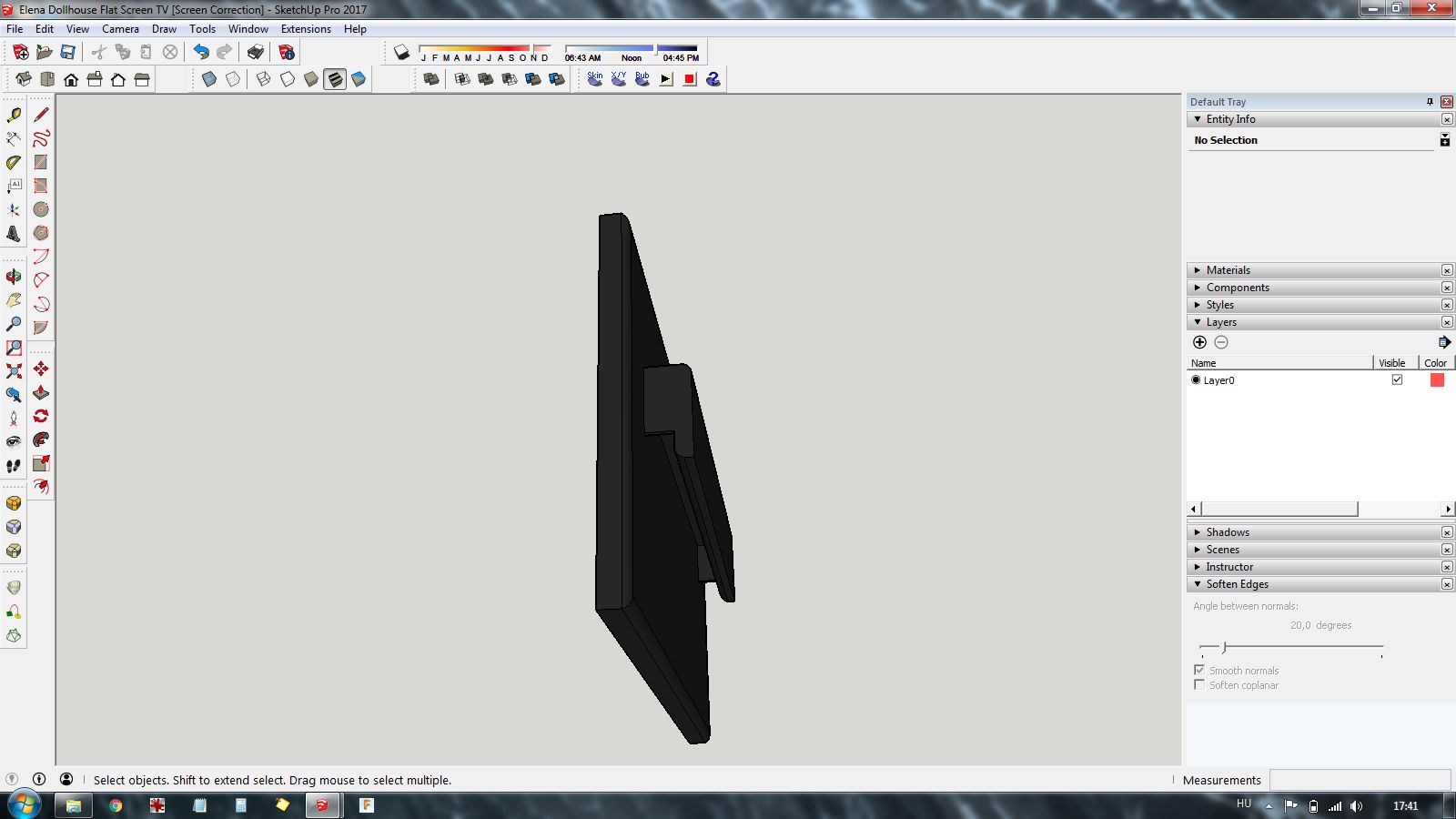Activate the Push/Pull tool
The width and height of the screenshot is (1456, 819).
point(41,392)
